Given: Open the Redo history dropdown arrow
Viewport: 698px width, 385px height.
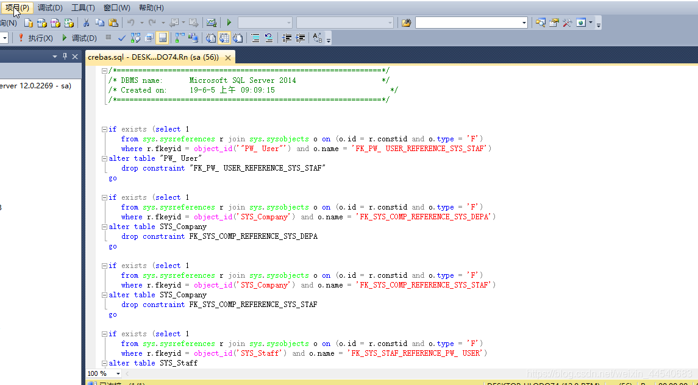Looking at the screenshot, I should [x=163, y=23].
